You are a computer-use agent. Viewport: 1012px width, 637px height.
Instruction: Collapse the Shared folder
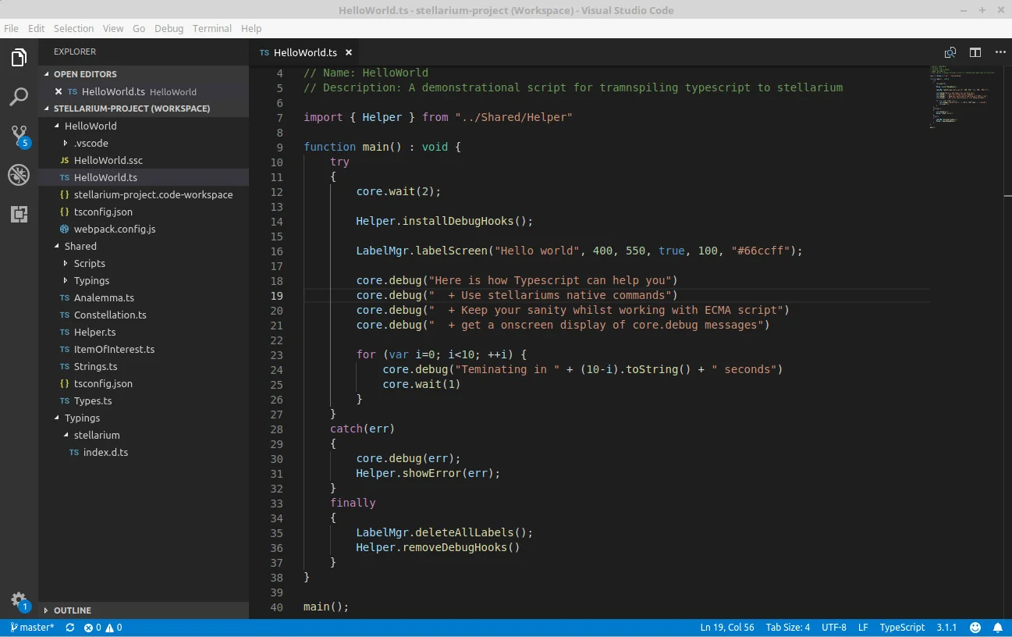tap(144, 246)
